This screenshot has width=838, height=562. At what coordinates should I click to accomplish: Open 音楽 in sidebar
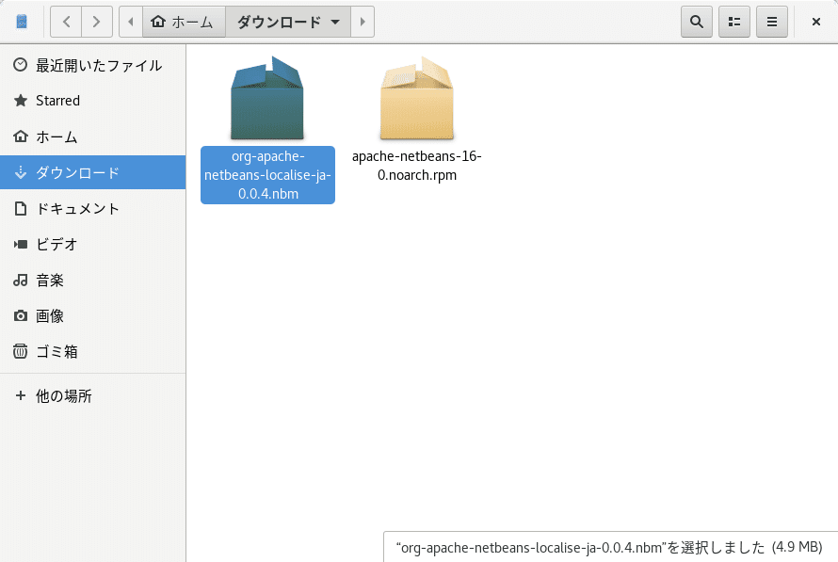(93, 280)
